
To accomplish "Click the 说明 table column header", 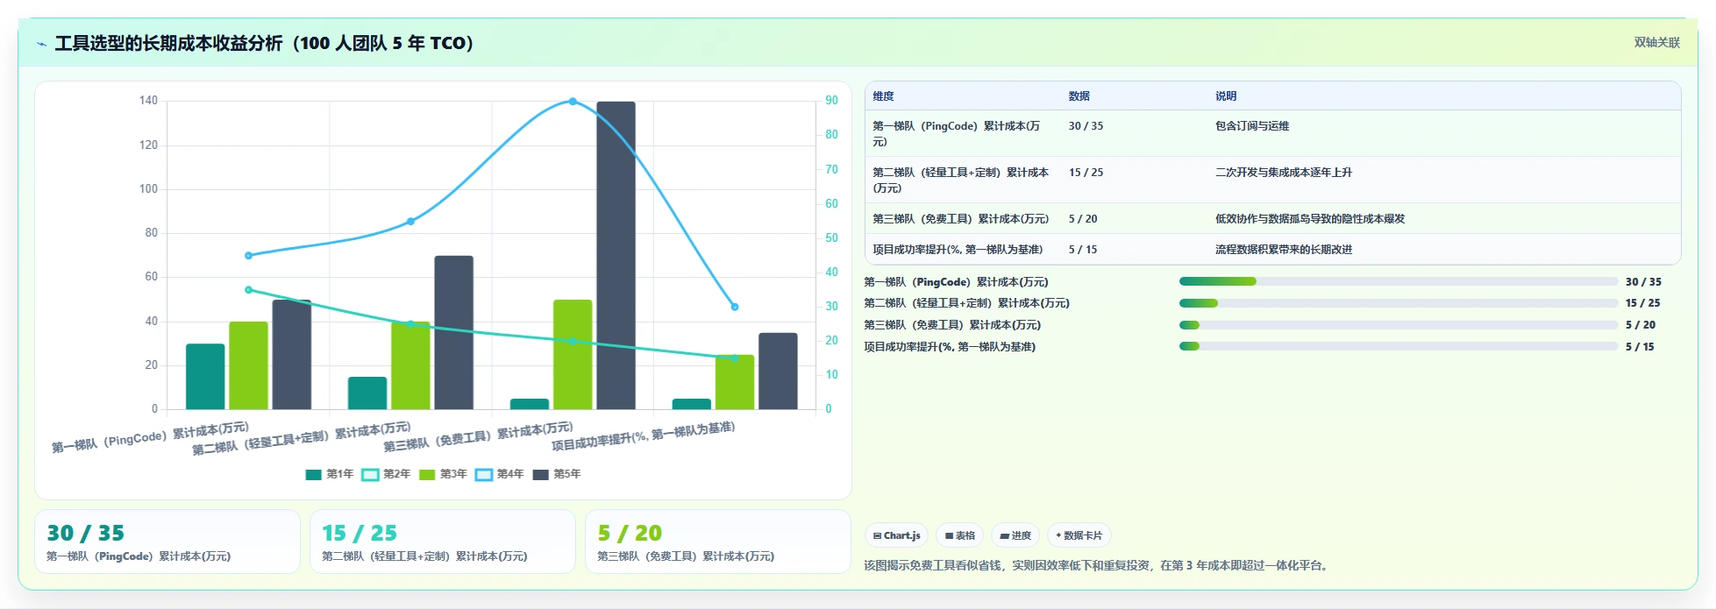I will 1226,96.
